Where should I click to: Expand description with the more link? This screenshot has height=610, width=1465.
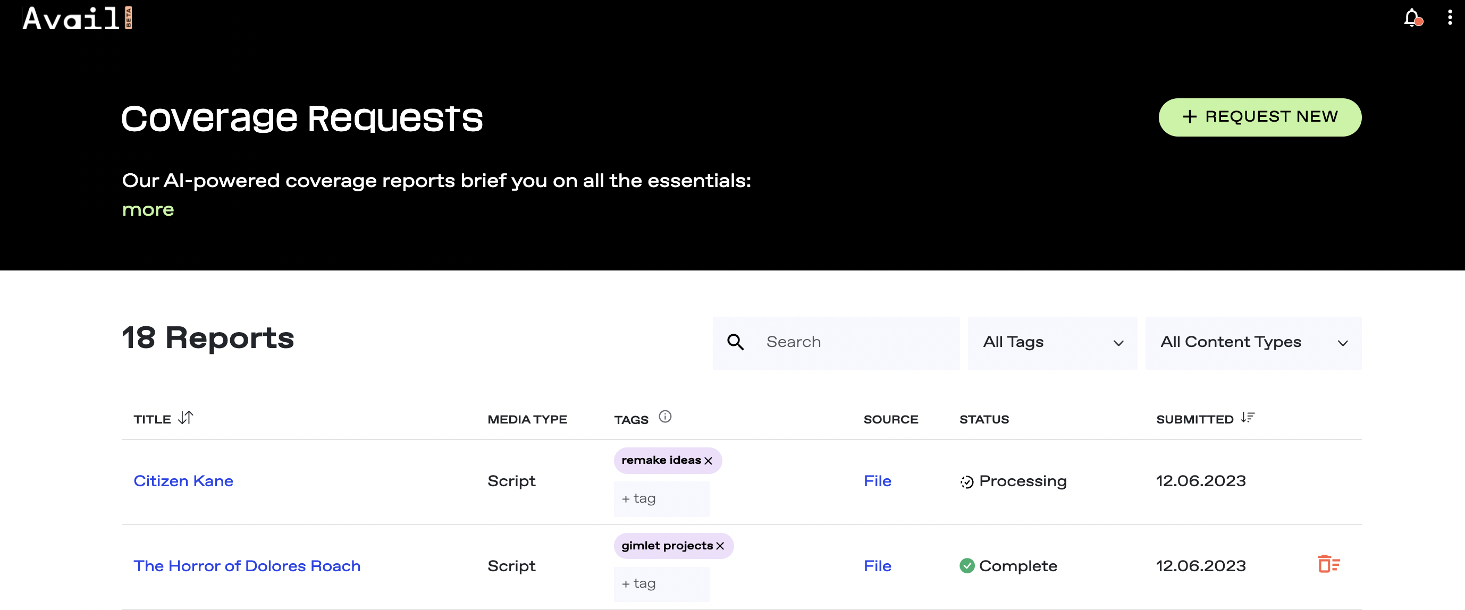tap(148, 210)
